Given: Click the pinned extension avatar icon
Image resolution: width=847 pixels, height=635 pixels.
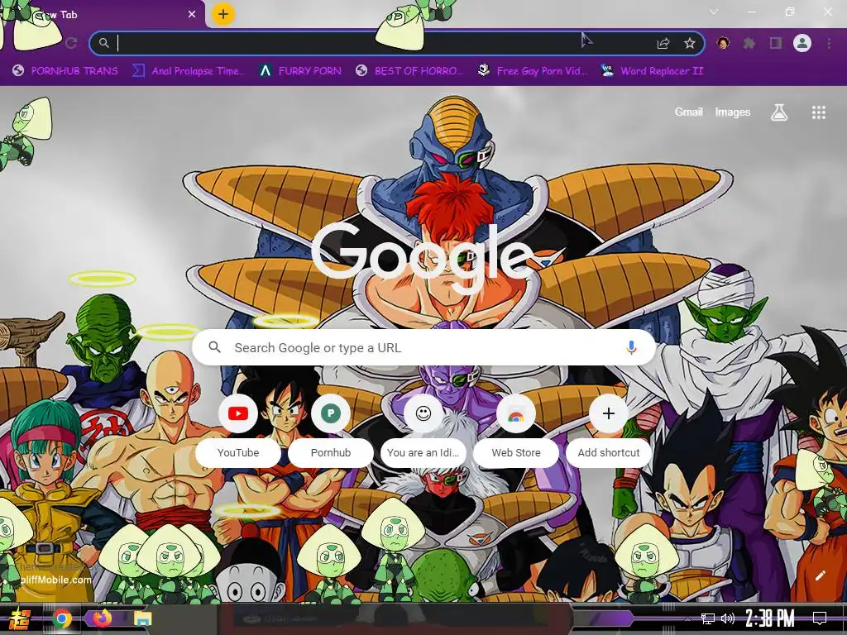Looking at the screenshot, I should pos(723,43).
